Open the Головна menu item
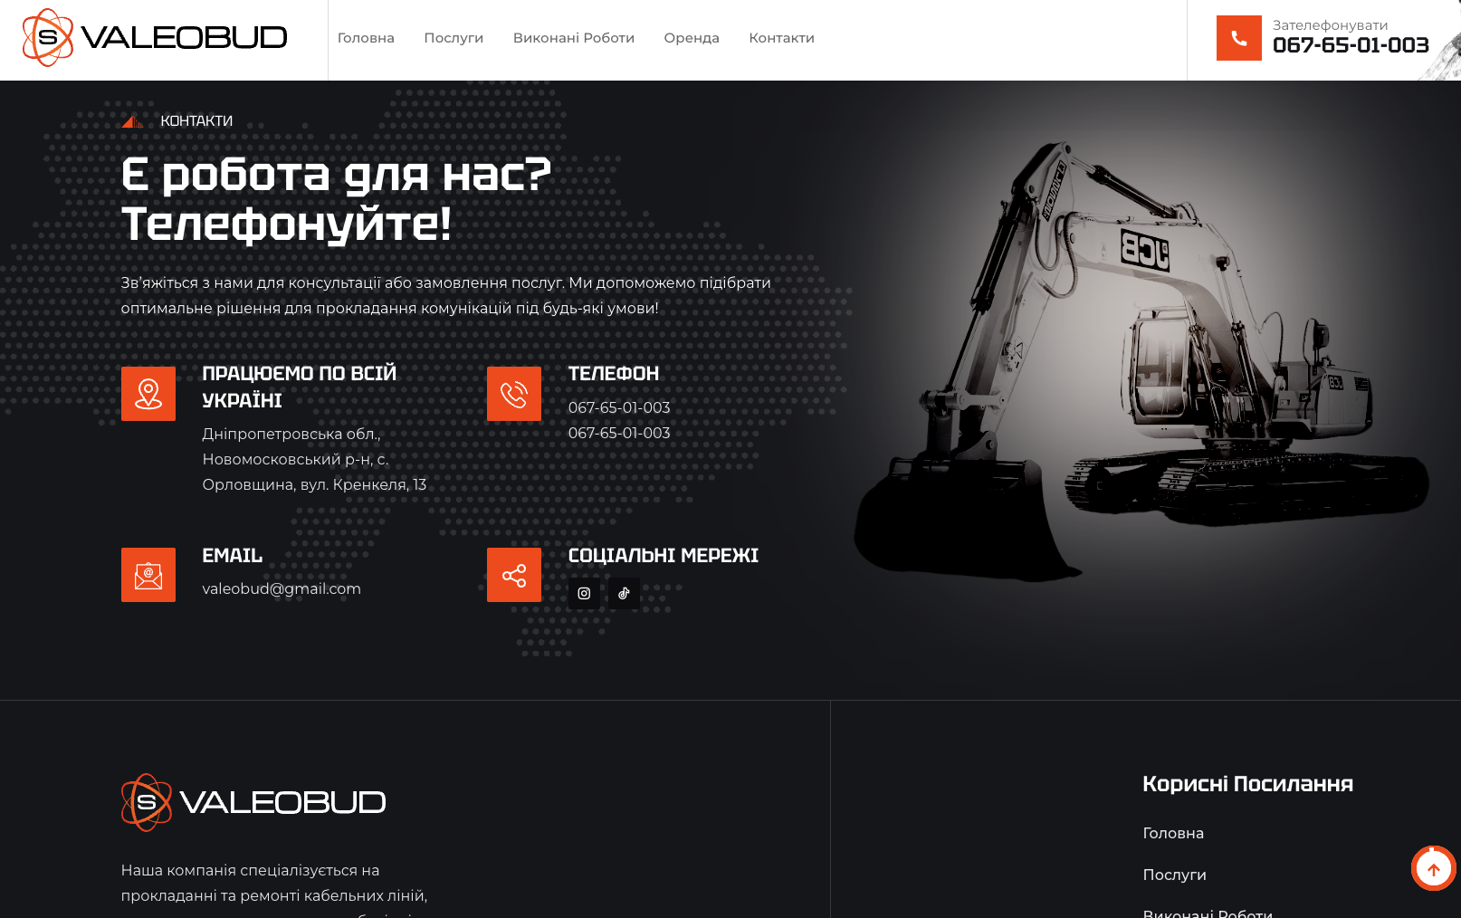 pos(366,38)
